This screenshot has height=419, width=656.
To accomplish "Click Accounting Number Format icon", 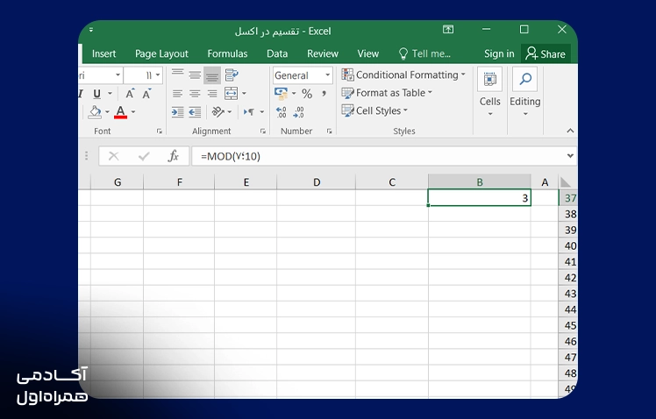I will [x=282, y=94].
